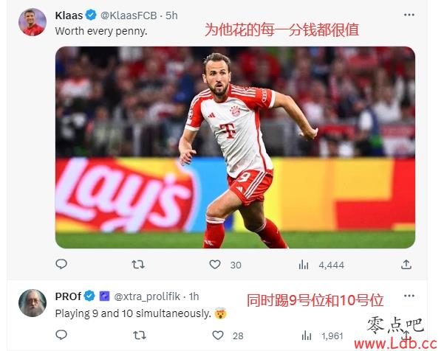
Task: View analytics showing 4,444 views
Action: [321, 265]
